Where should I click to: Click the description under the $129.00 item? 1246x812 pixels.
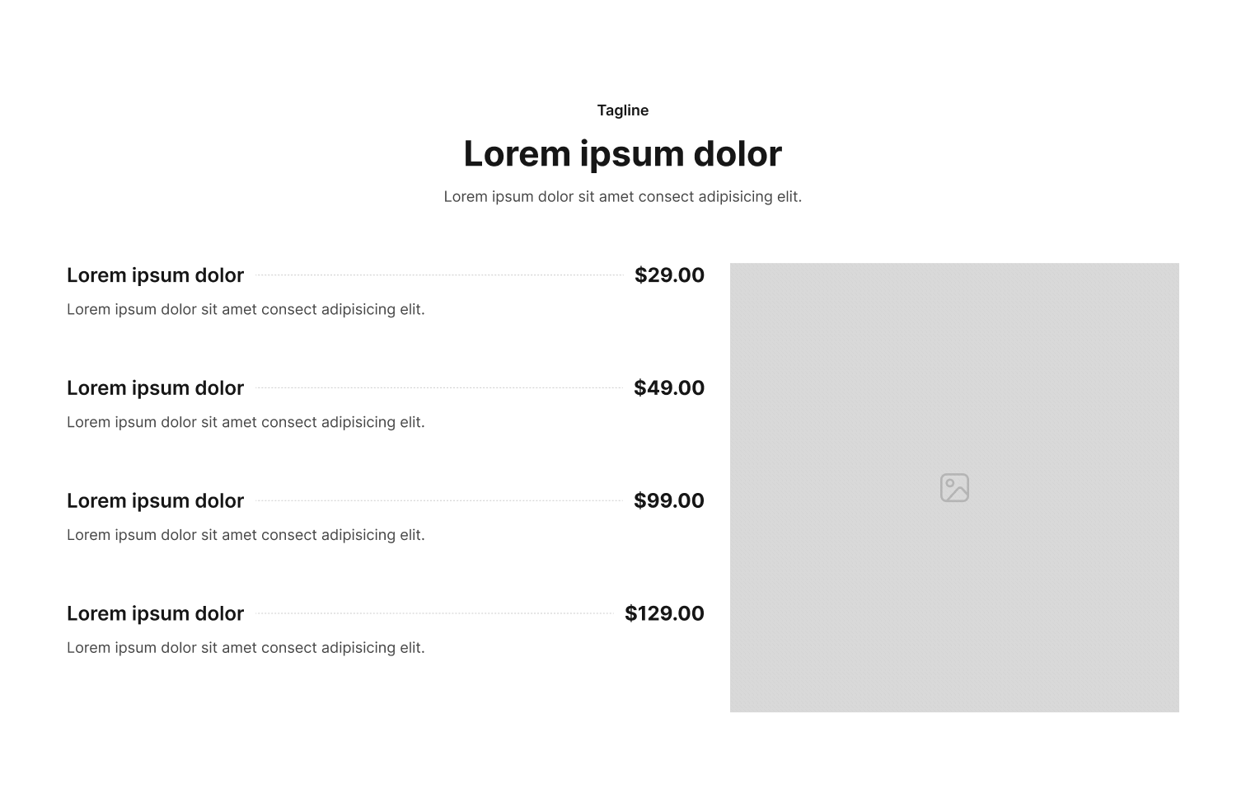[x=246, y=648]
